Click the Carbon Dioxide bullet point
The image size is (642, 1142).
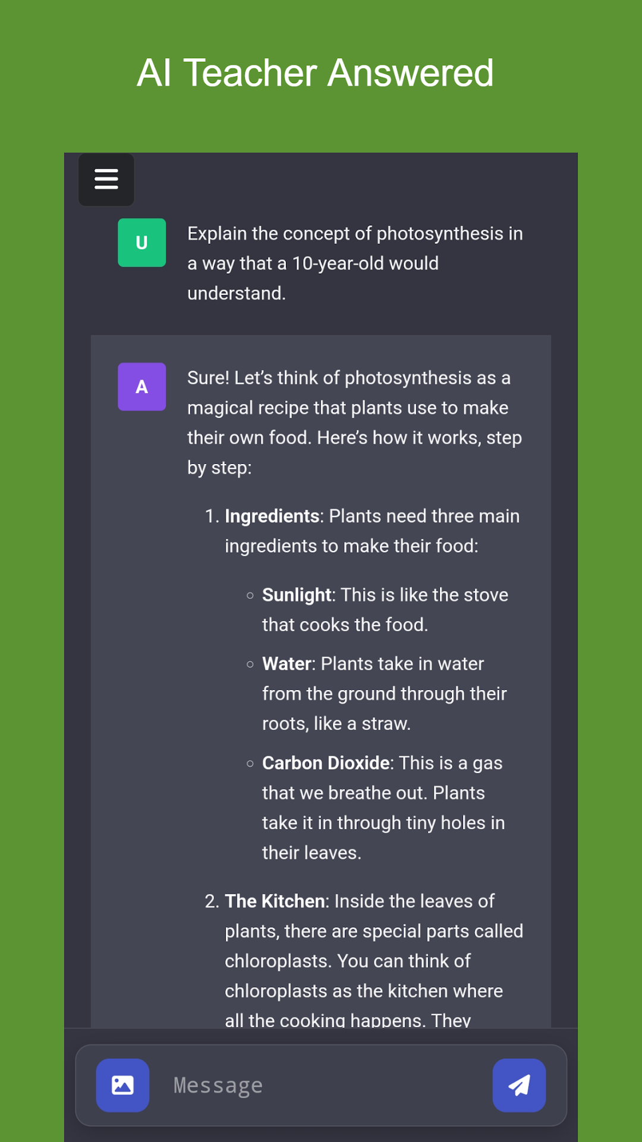(x=383, y=808)
